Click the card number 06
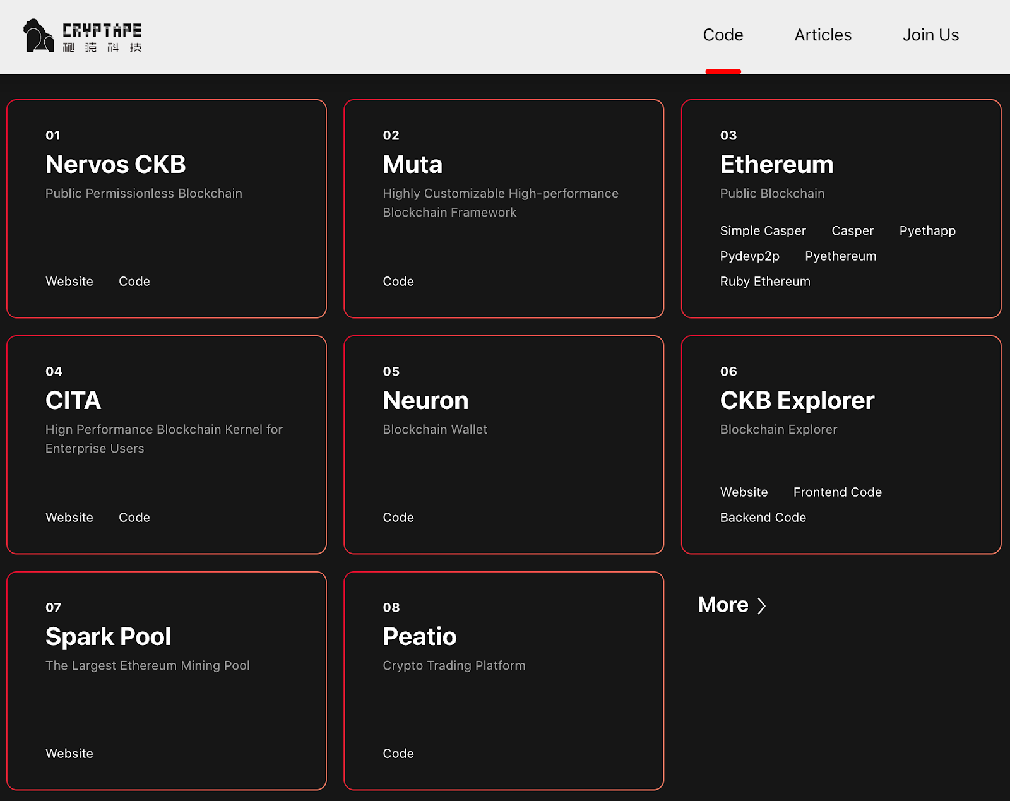This screenshot has height=801, width=1010. click(728, 372)
